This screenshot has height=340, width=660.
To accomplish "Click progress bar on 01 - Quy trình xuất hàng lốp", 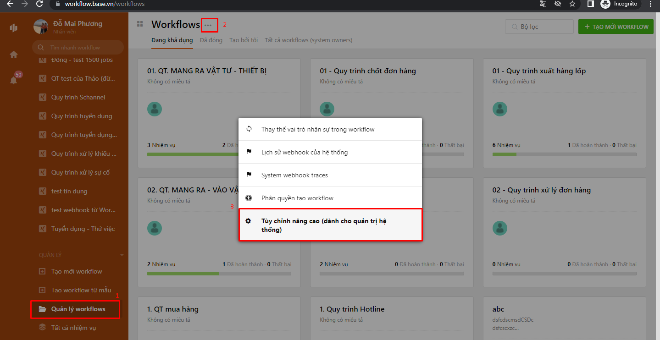I will (565, 154).
